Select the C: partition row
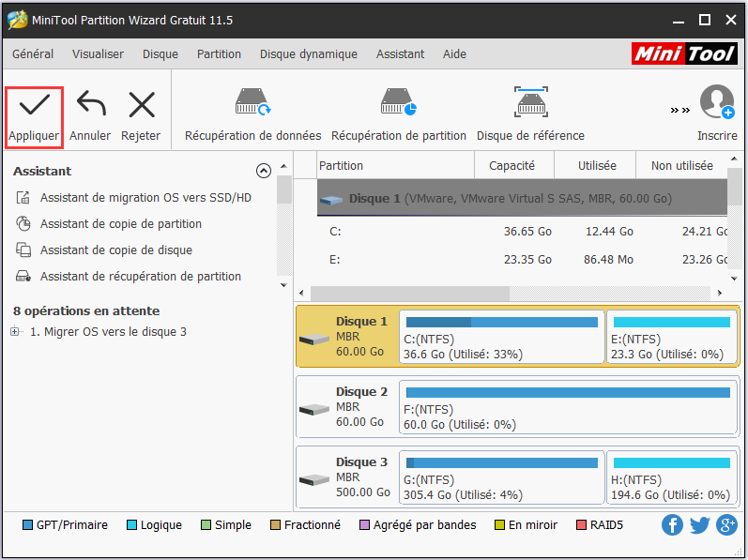748x560 pixels. click(522, 231)
